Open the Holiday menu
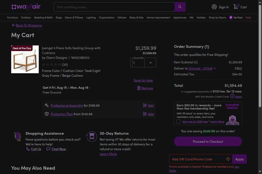Image resolution: width=262 pixels, height=174 pixels. pos(201,17)
